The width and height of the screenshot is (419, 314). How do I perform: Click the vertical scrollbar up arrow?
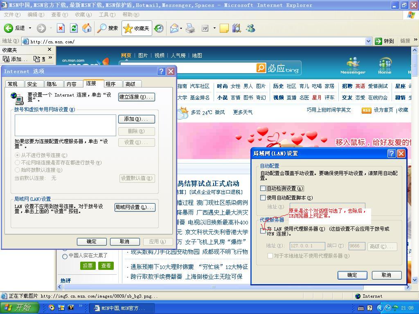pos(415,50)
